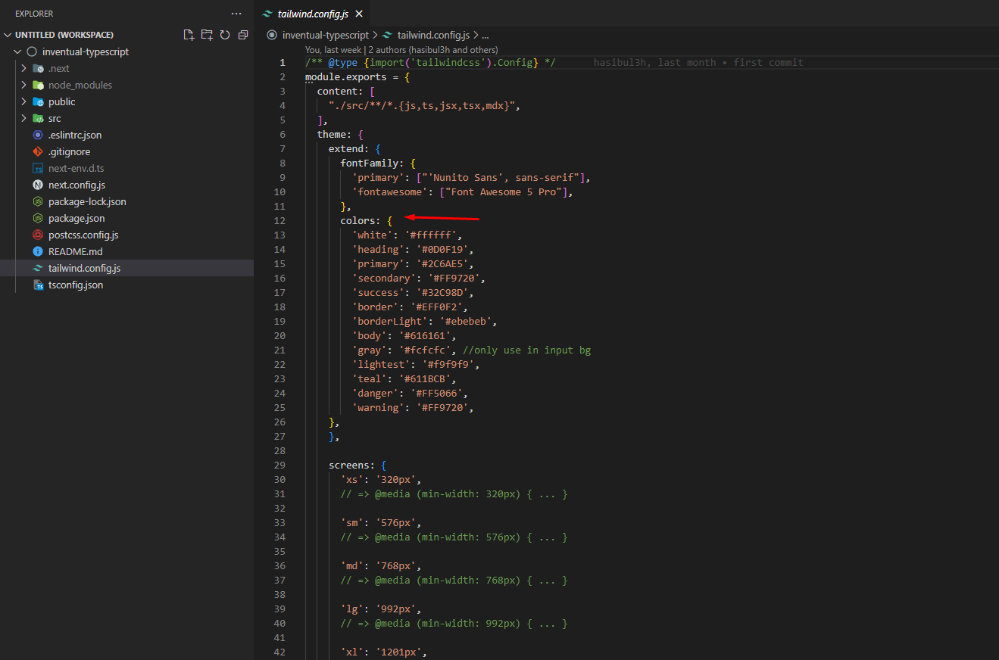Click the 'colors:' key in the code

point(361,220)
